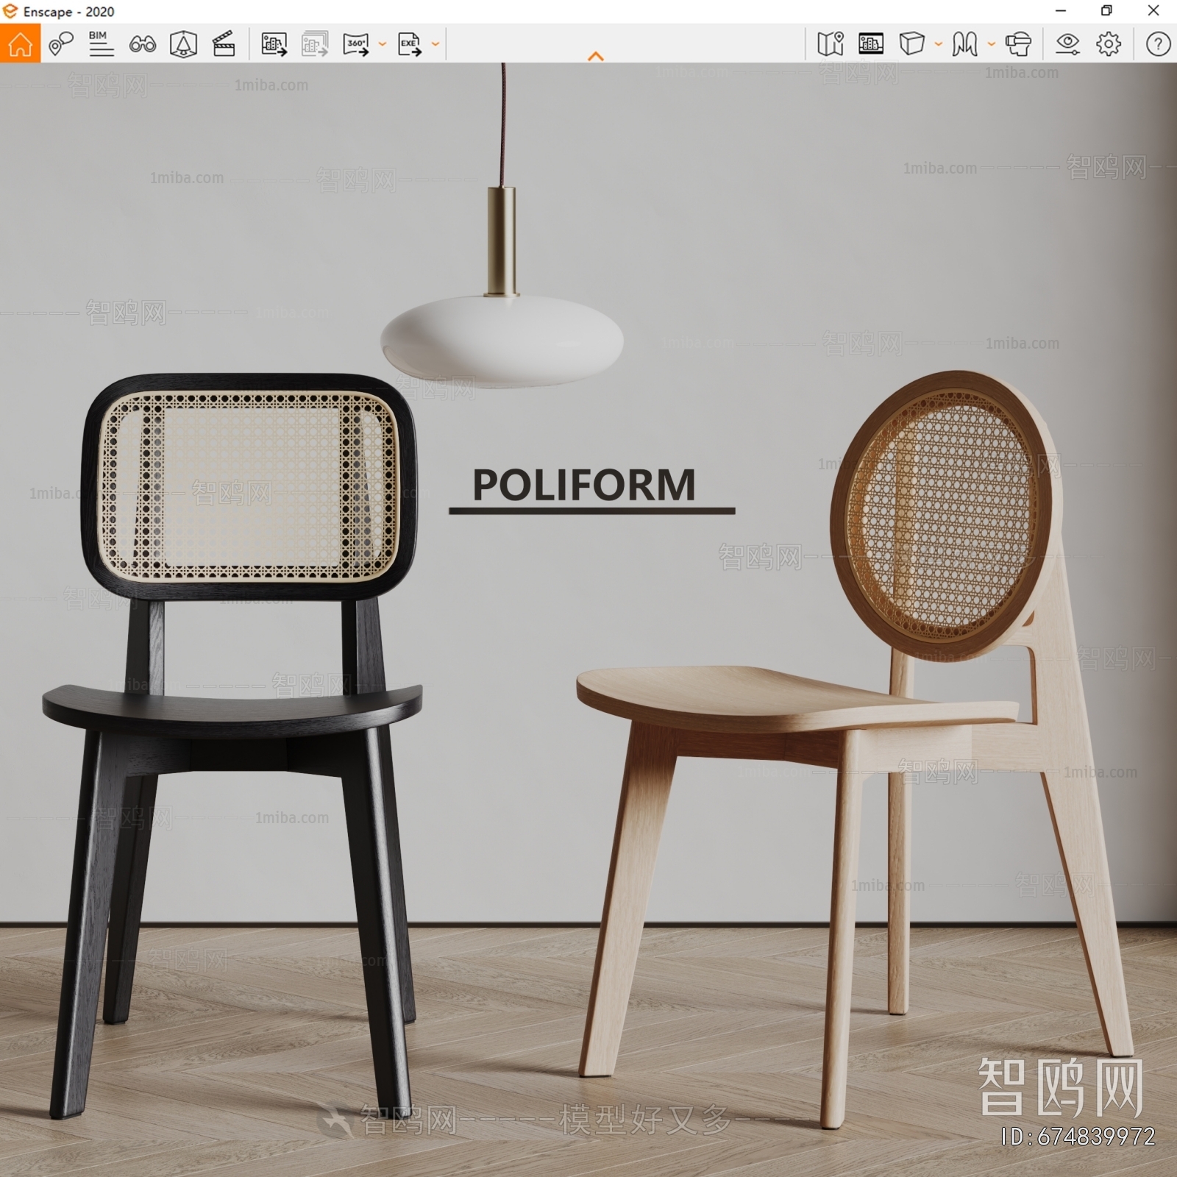
Task: Open the BIM info panel
Action: (x=101, y=44)
